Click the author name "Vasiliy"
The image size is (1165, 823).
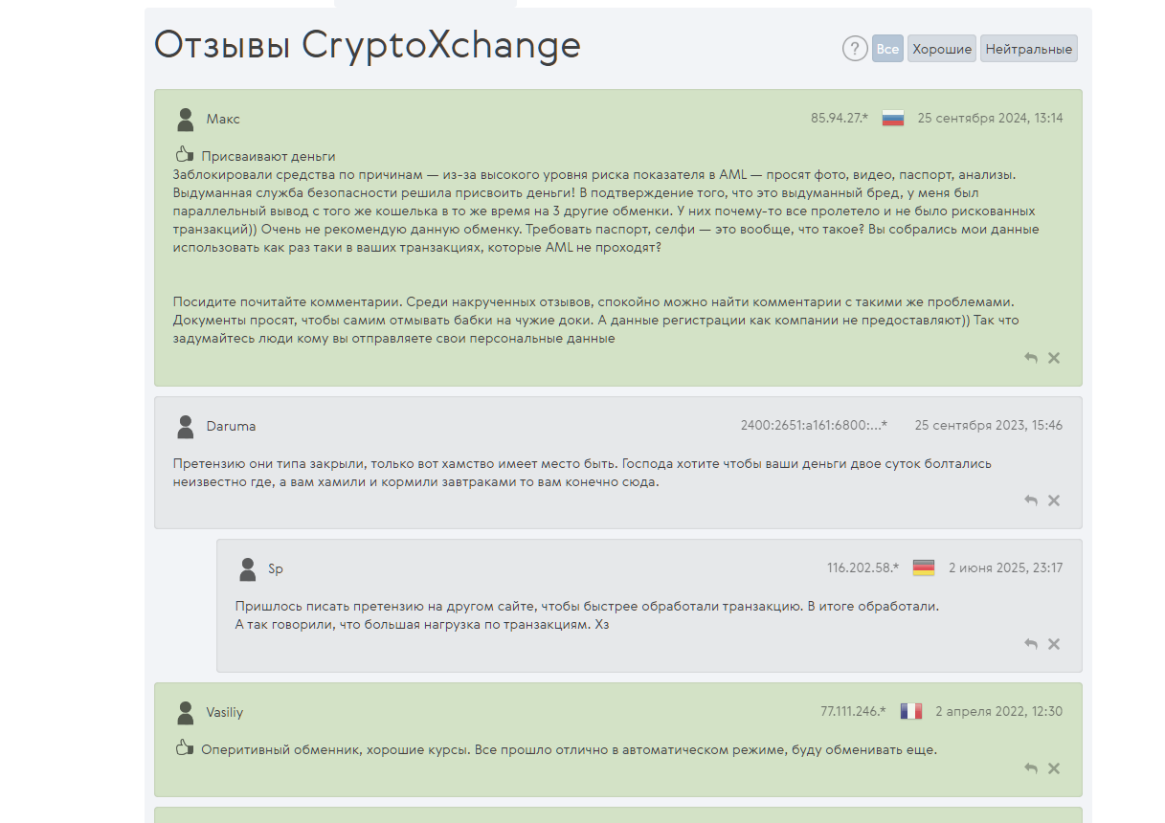(x=225, y=713)
